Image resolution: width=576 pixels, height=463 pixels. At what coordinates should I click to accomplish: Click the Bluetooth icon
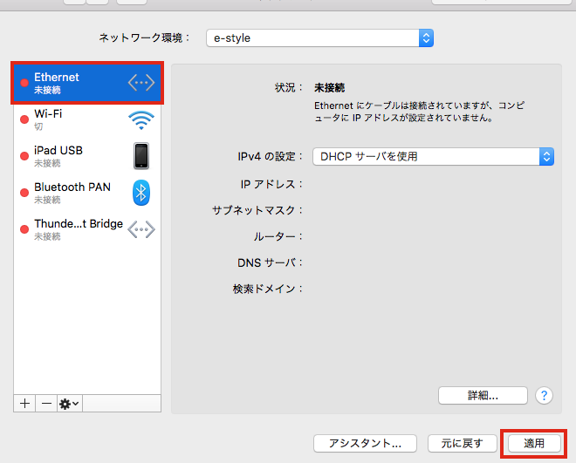pyautogui.click(x=141, y=193)
